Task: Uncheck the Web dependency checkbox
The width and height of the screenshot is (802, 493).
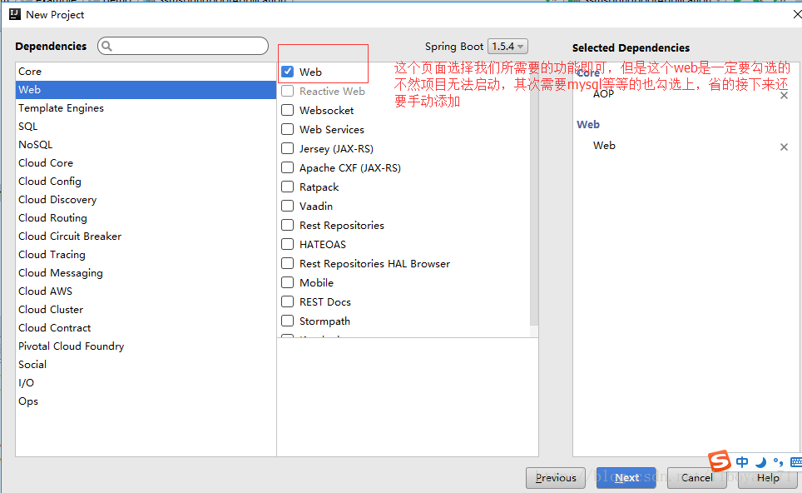Action: (288, 72)
